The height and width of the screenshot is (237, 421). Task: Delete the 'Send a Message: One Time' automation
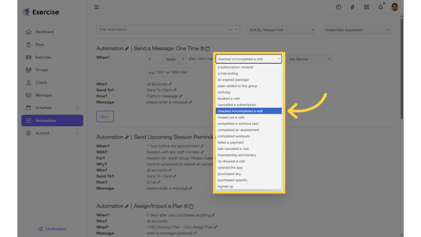click(x=202, y=48)
